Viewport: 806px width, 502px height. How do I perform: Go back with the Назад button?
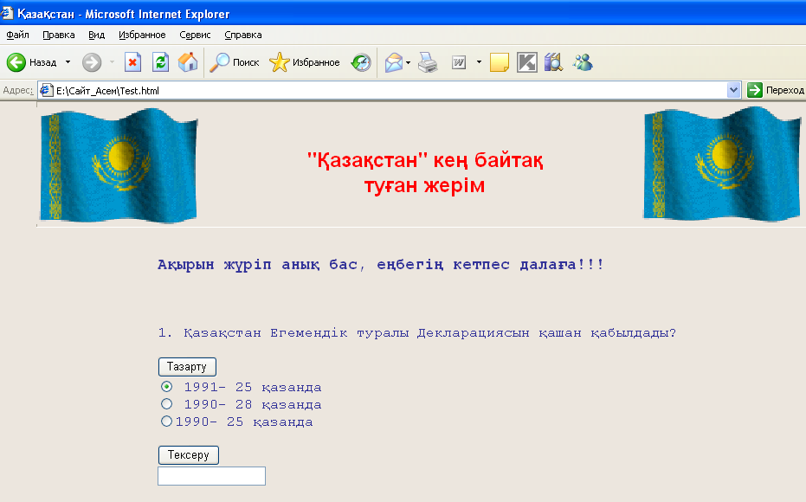32,62
